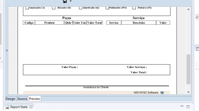Click the Codigo column header
Image resolution: width=199 pixels, height=111 pixels.
29,23
